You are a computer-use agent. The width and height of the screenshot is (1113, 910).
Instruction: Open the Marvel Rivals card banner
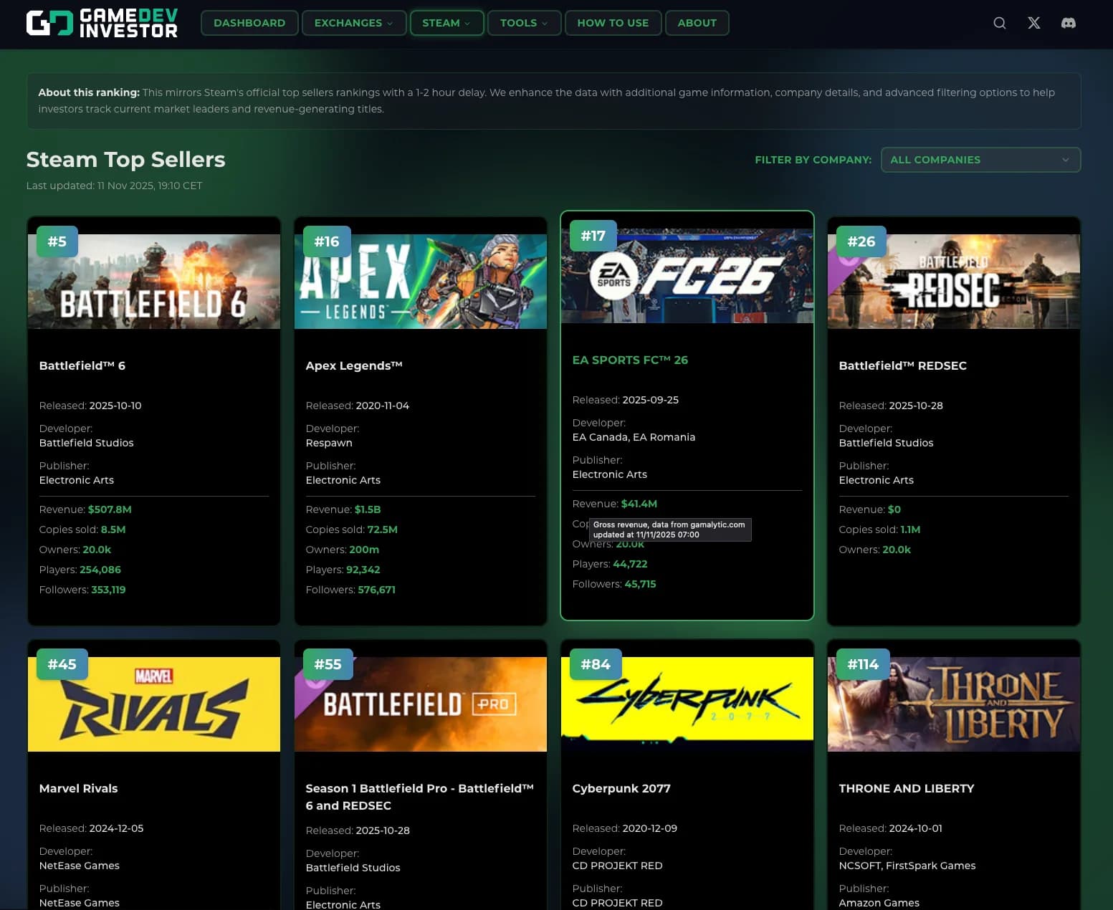tap(153, 704)
